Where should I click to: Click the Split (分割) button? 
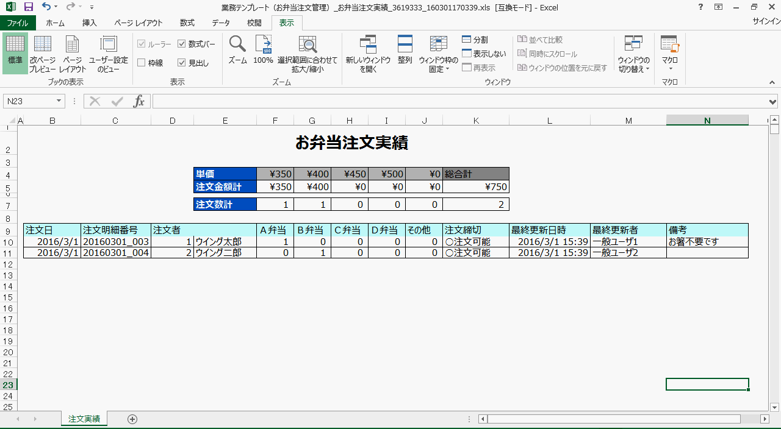475,40
